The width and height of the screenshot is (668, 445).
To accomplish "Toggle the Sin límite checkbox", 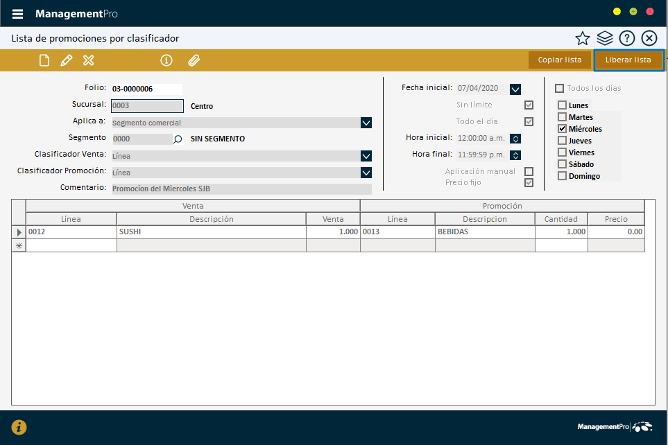I will pyautogui.click(x=529, y=105).
